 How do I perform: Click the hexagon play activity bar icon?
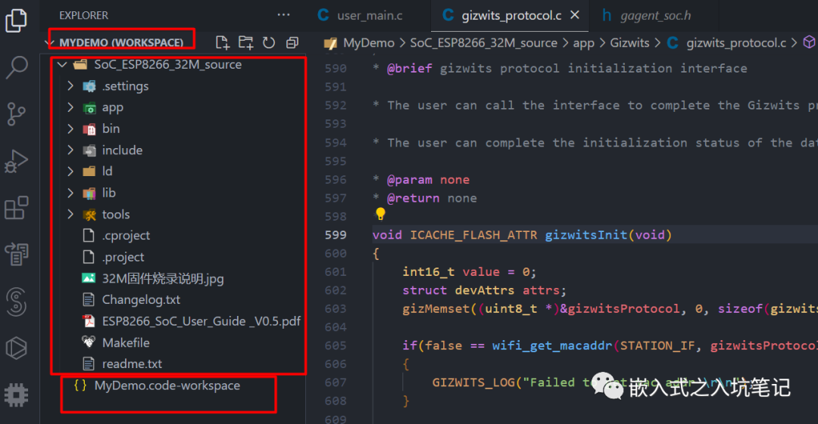(16, 348)
